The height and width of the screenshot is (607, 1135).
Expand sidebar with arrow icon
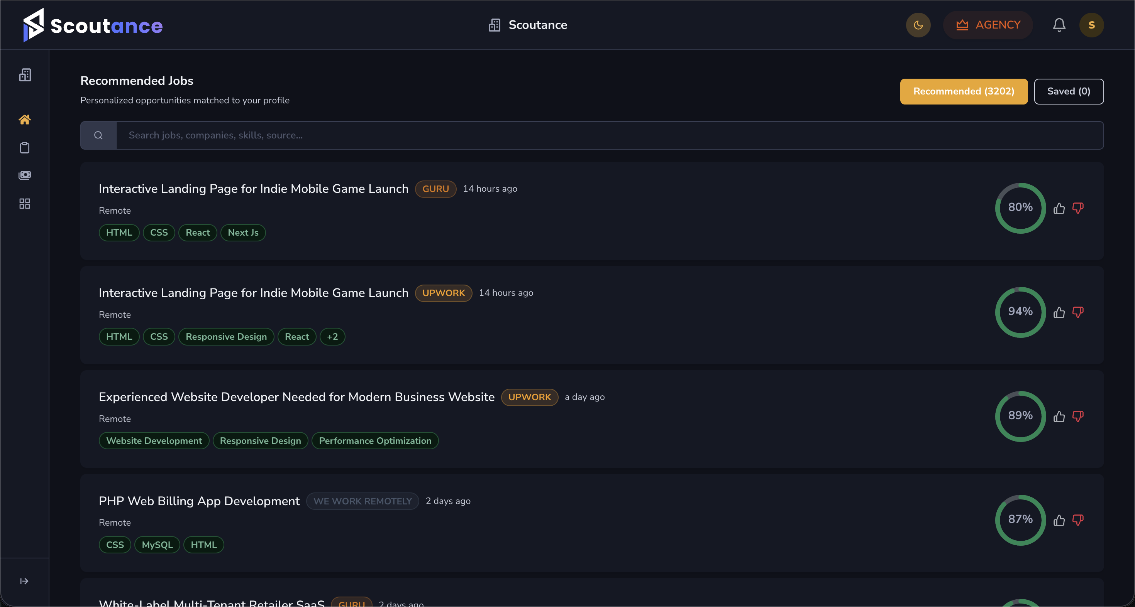click(24, 581)
